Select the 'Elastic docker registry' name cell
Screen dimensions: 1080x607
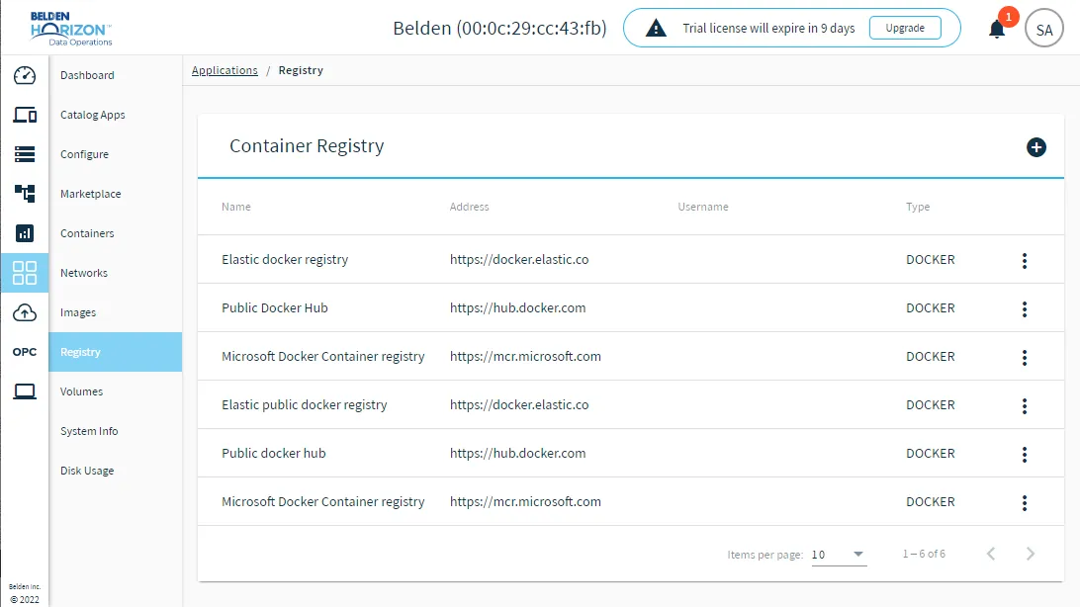[285, 259]
